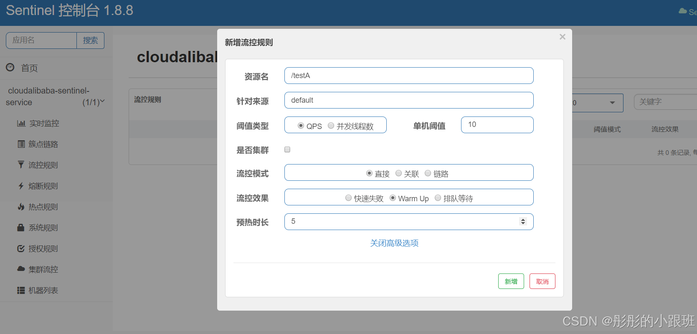Click the green 新增 button
Screen dimensions: 697x334
pos(511,281)
